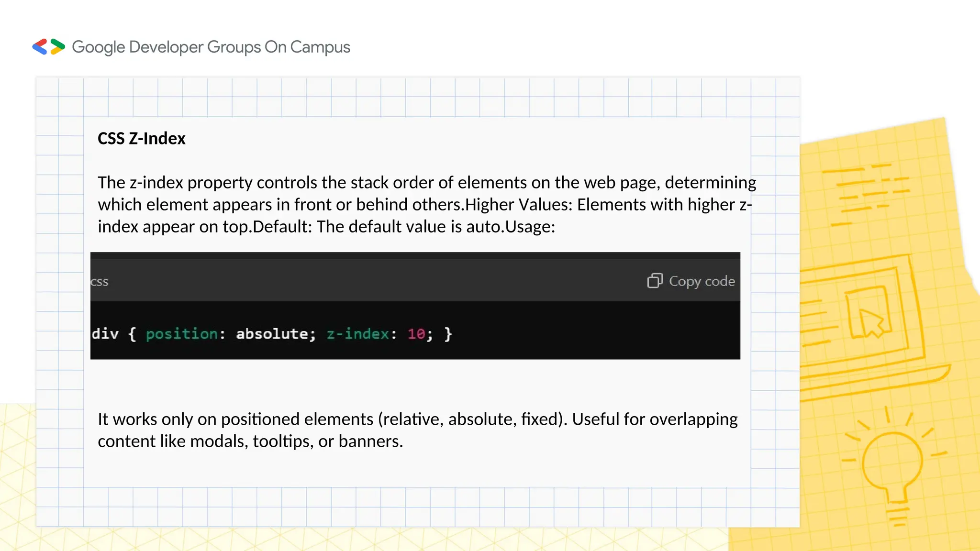Click the paragraph starting 'The z-index property'
Screen dimensions: 980x551
pos(426,205)
